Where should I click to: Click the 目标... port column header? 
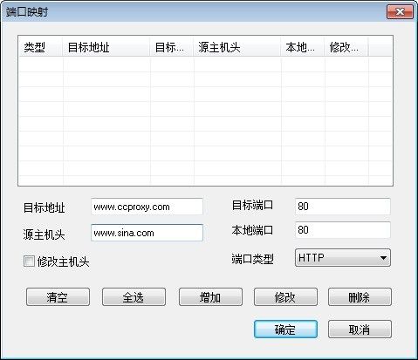click(171, 46)
